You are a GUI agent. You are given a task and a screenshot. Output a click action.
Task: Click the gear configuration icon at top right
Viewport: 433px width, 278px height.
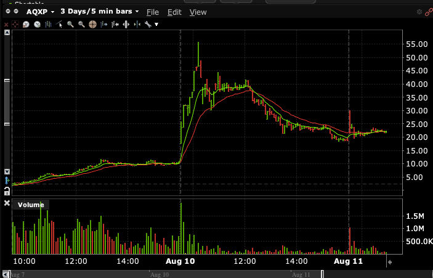tap(419, 12)
